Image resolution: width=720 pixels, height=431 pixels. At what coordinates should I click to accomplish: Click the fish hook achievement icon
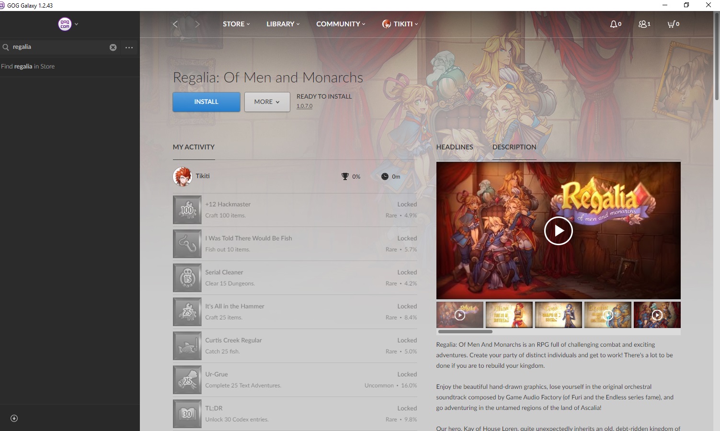pyautogui.click(x=187, y=244)
